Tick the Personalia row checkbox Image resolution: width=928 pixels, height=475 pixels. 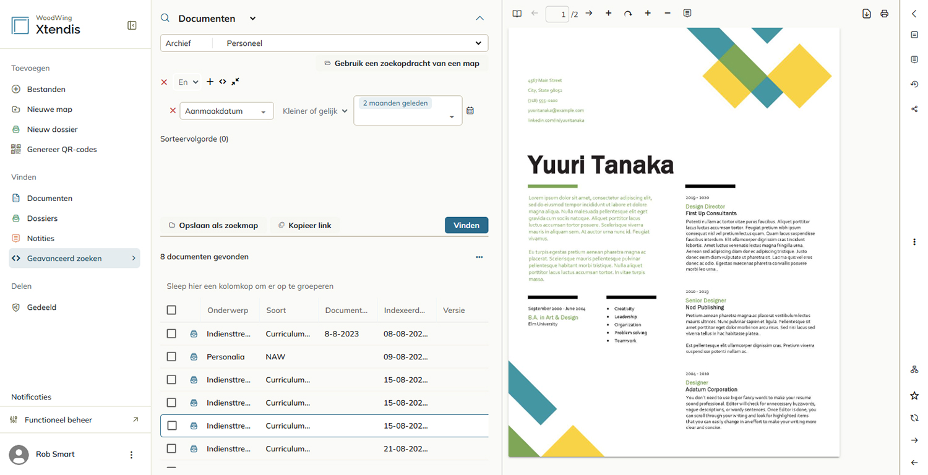pos(171,357)
